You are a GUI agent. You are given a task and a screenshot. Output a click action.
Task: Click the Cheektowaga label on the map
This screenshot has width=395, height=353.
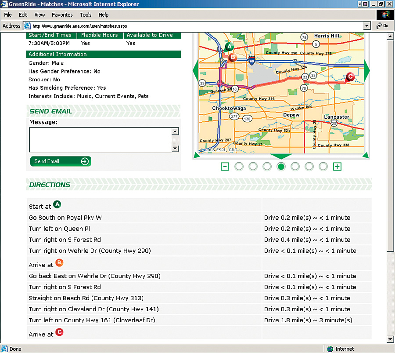click(229, 108)
